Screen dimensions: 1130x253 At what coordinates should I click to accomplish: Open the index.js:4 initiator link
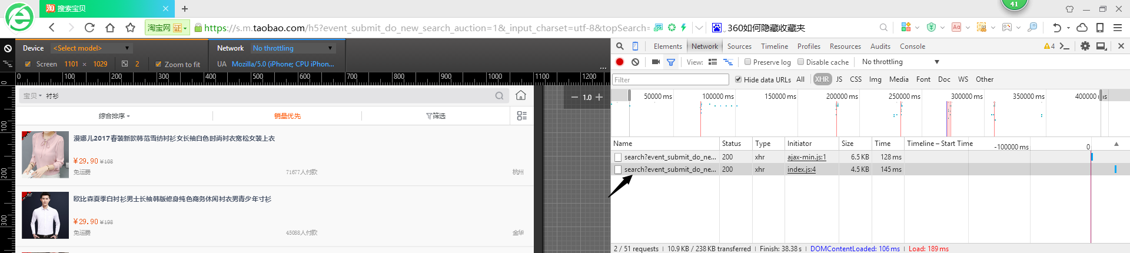pos(802,169)
